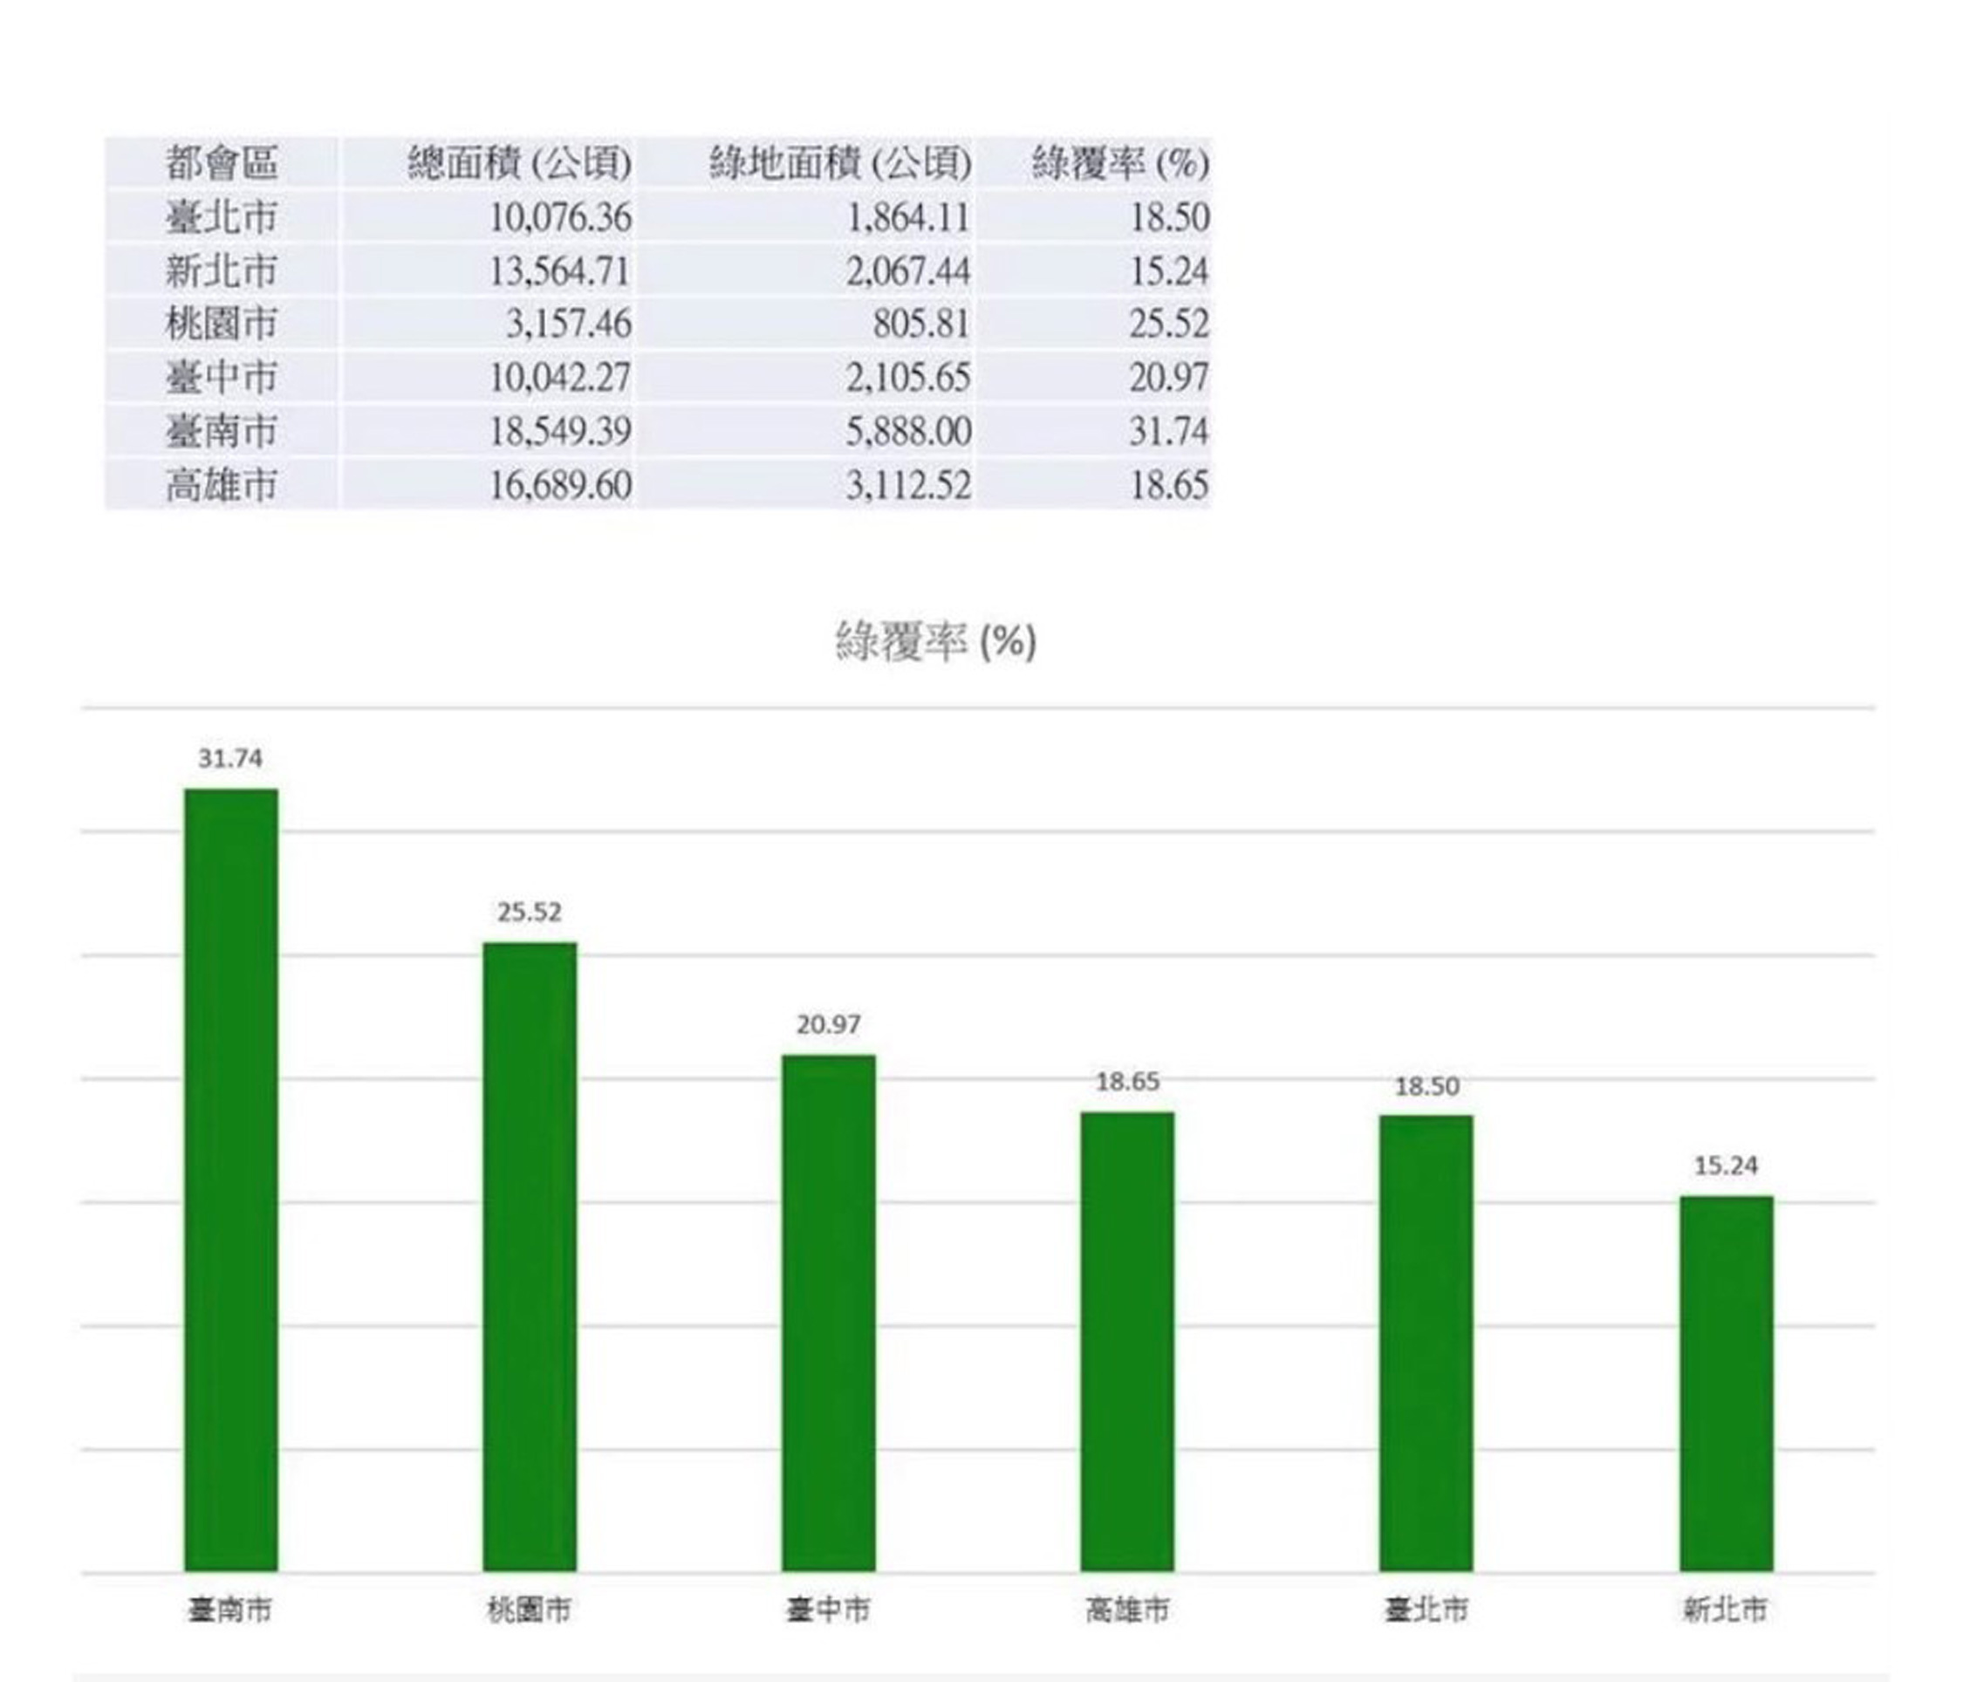Viewport: 1963px width, 1682px height.
Task: Click the 綠覆率 (%) table column header
Action: [1120, 163]
